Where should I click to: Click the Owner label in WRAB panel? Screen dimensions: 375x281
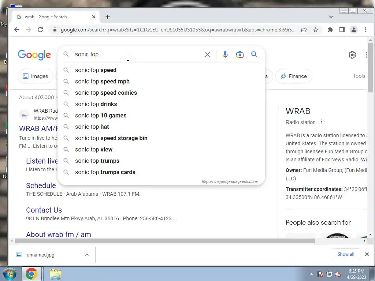(294, 170)
